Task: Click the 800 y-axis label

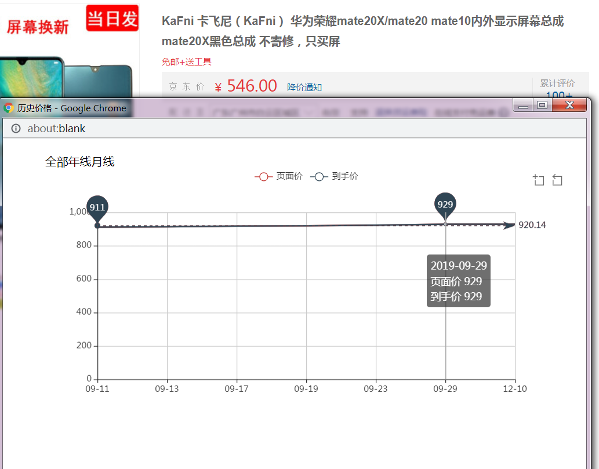Action: tap(84, 245)
